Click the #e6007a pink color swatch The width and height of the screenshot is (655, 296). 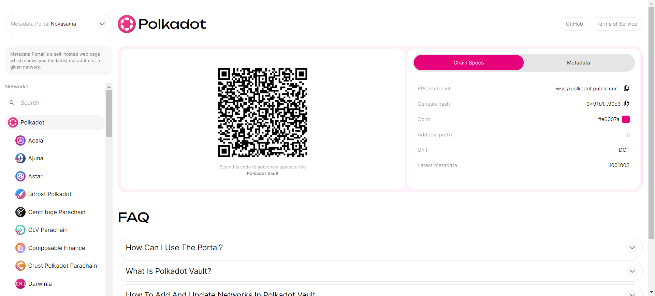626,119
